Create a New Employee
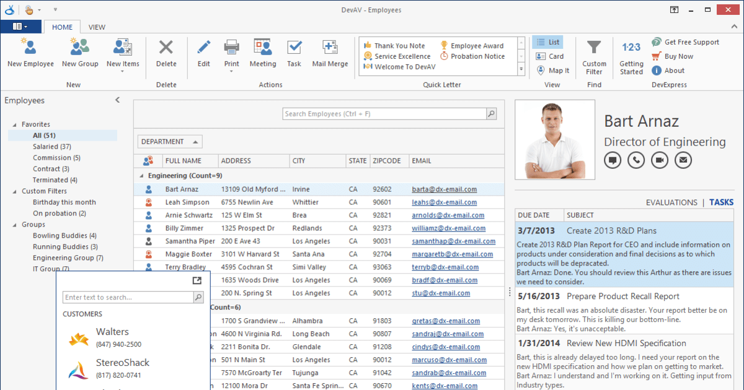 coord(30,54)
